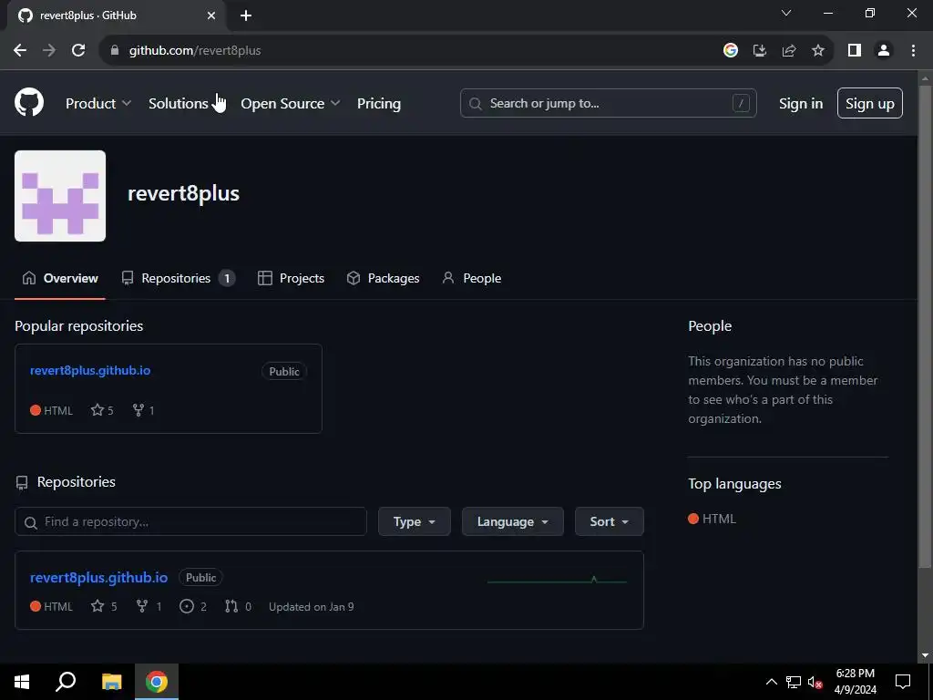View the repository activity sparkline

tap(557, 580)
